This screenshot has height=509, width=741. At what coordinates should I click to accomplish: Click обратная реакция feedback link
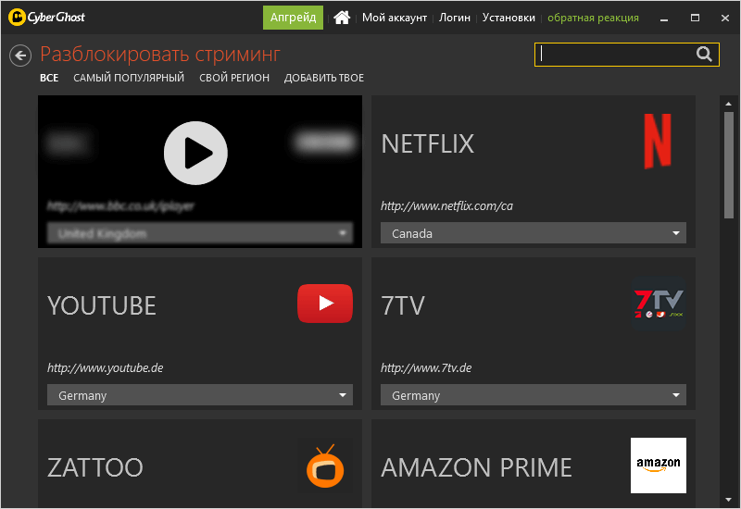pos(593,18)
